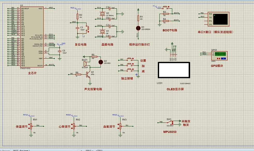This screenshot has height=151, width=254.
Task: Click the lower red adjust dot of RV1
Action: tap(29, 128)
